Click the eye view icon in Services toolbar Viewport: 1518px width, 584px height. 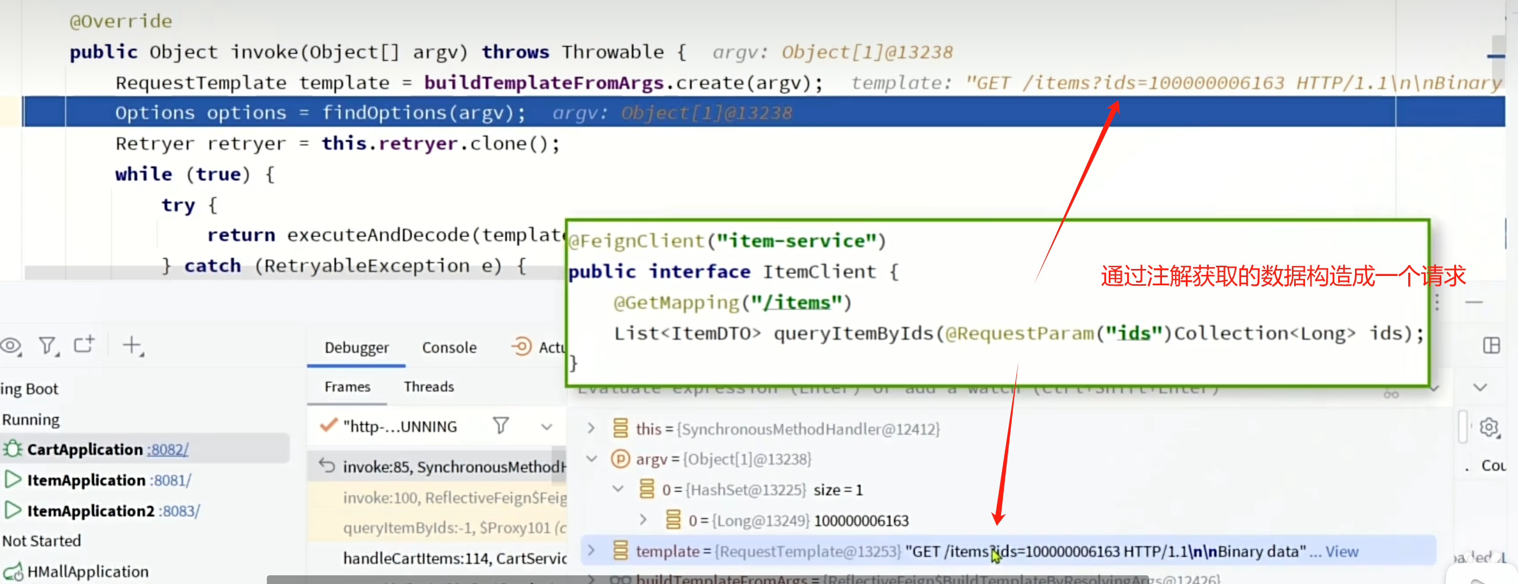(11, 346)
